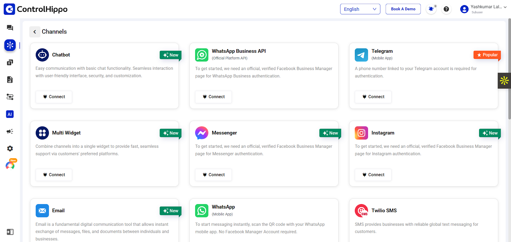The height and width of the screenshot is (242, 511).
Task: Connect the Multi Widget channel
Action: [54, 175]
